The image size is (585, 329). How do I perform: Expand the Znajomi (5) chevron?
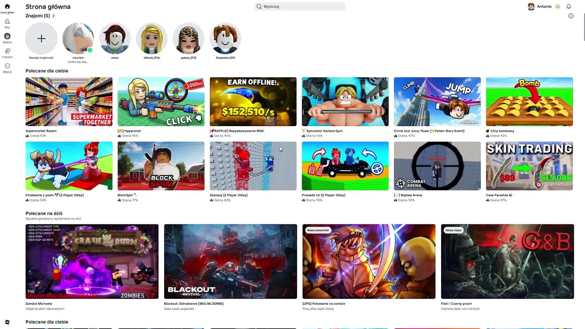click(x=53, y=16)
